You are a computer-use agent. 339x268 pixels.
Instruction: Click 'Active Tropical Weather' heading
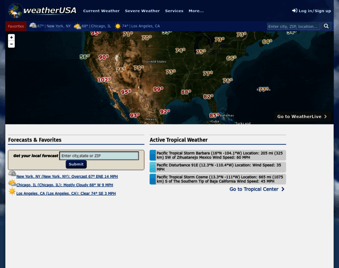pos(178,140)
